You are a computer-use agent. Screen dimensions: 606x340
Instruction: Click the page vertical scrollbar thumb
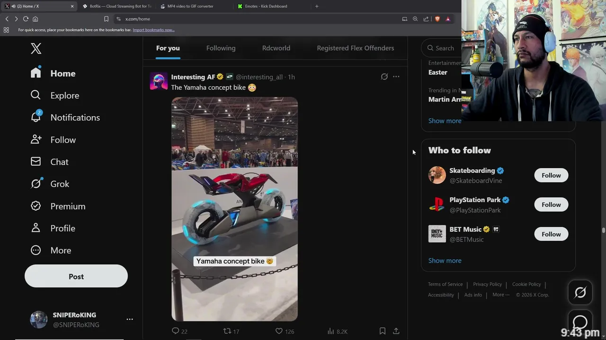click(x=603, y=230)
